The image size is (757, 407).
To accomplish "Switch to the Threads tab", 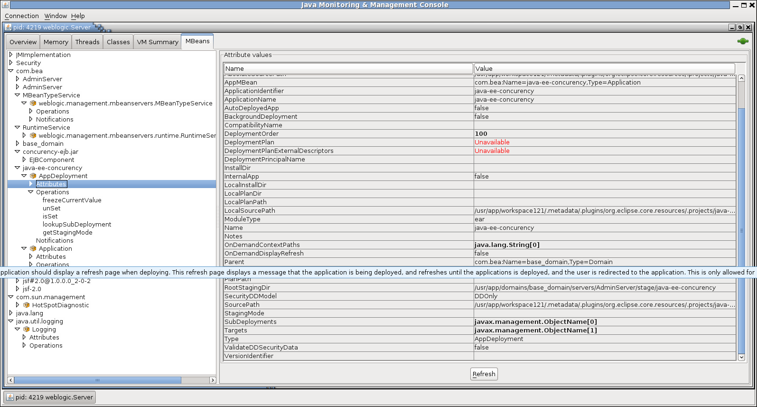I will 87,42.
